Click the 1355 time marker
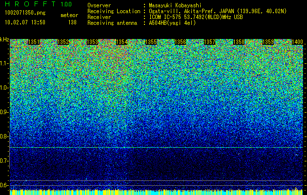307x195 pixels. [x=151, y=42]
